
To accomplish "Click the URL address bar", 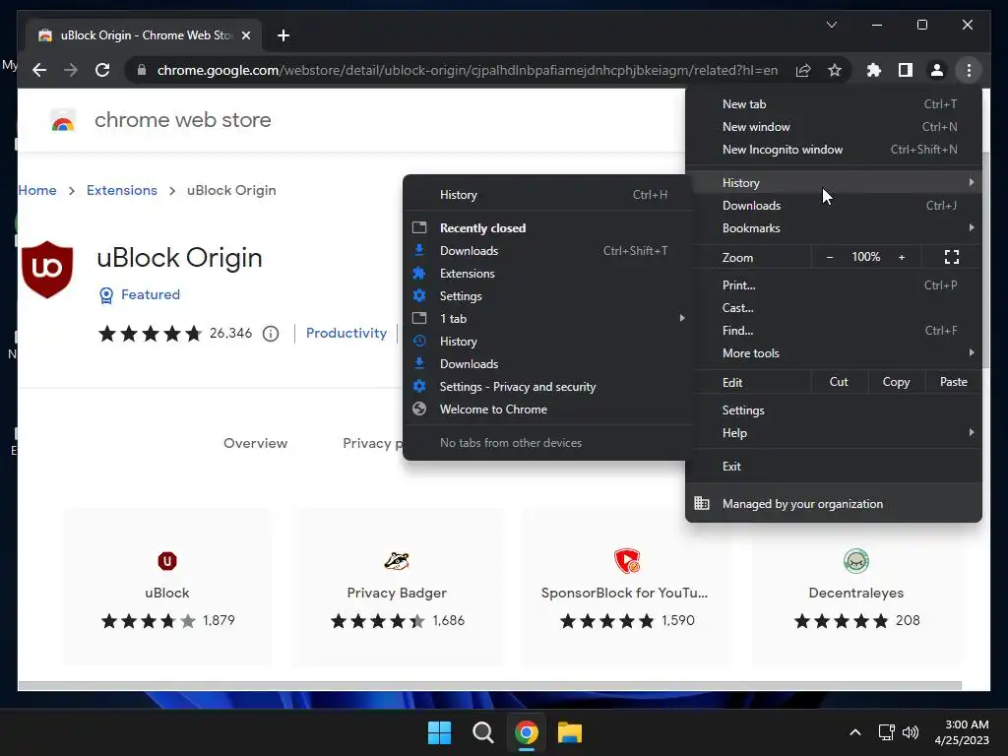I will click(x=468, y=70).
